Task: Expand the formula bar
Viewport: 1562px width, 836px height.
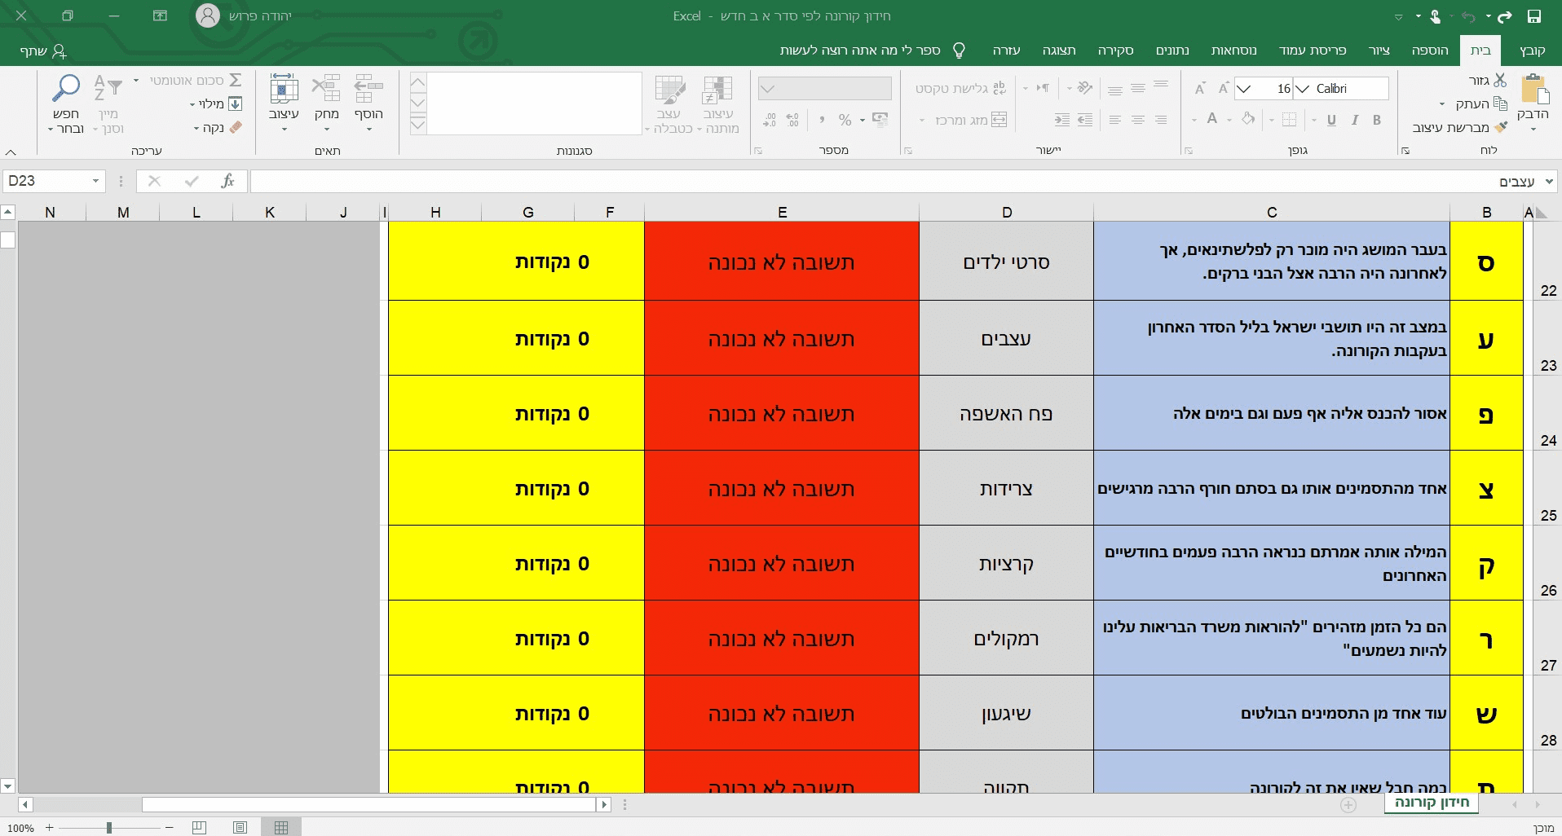Action: pyautogui.click(x=1549, y=181)
